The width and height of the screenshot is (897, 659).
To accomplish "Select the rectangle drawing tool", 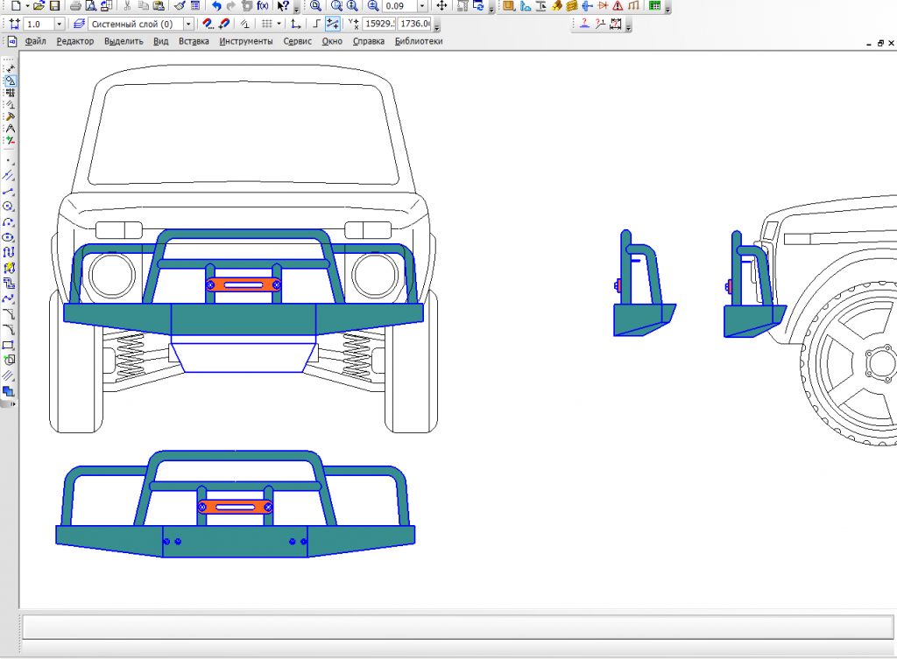I will [9, 345].
